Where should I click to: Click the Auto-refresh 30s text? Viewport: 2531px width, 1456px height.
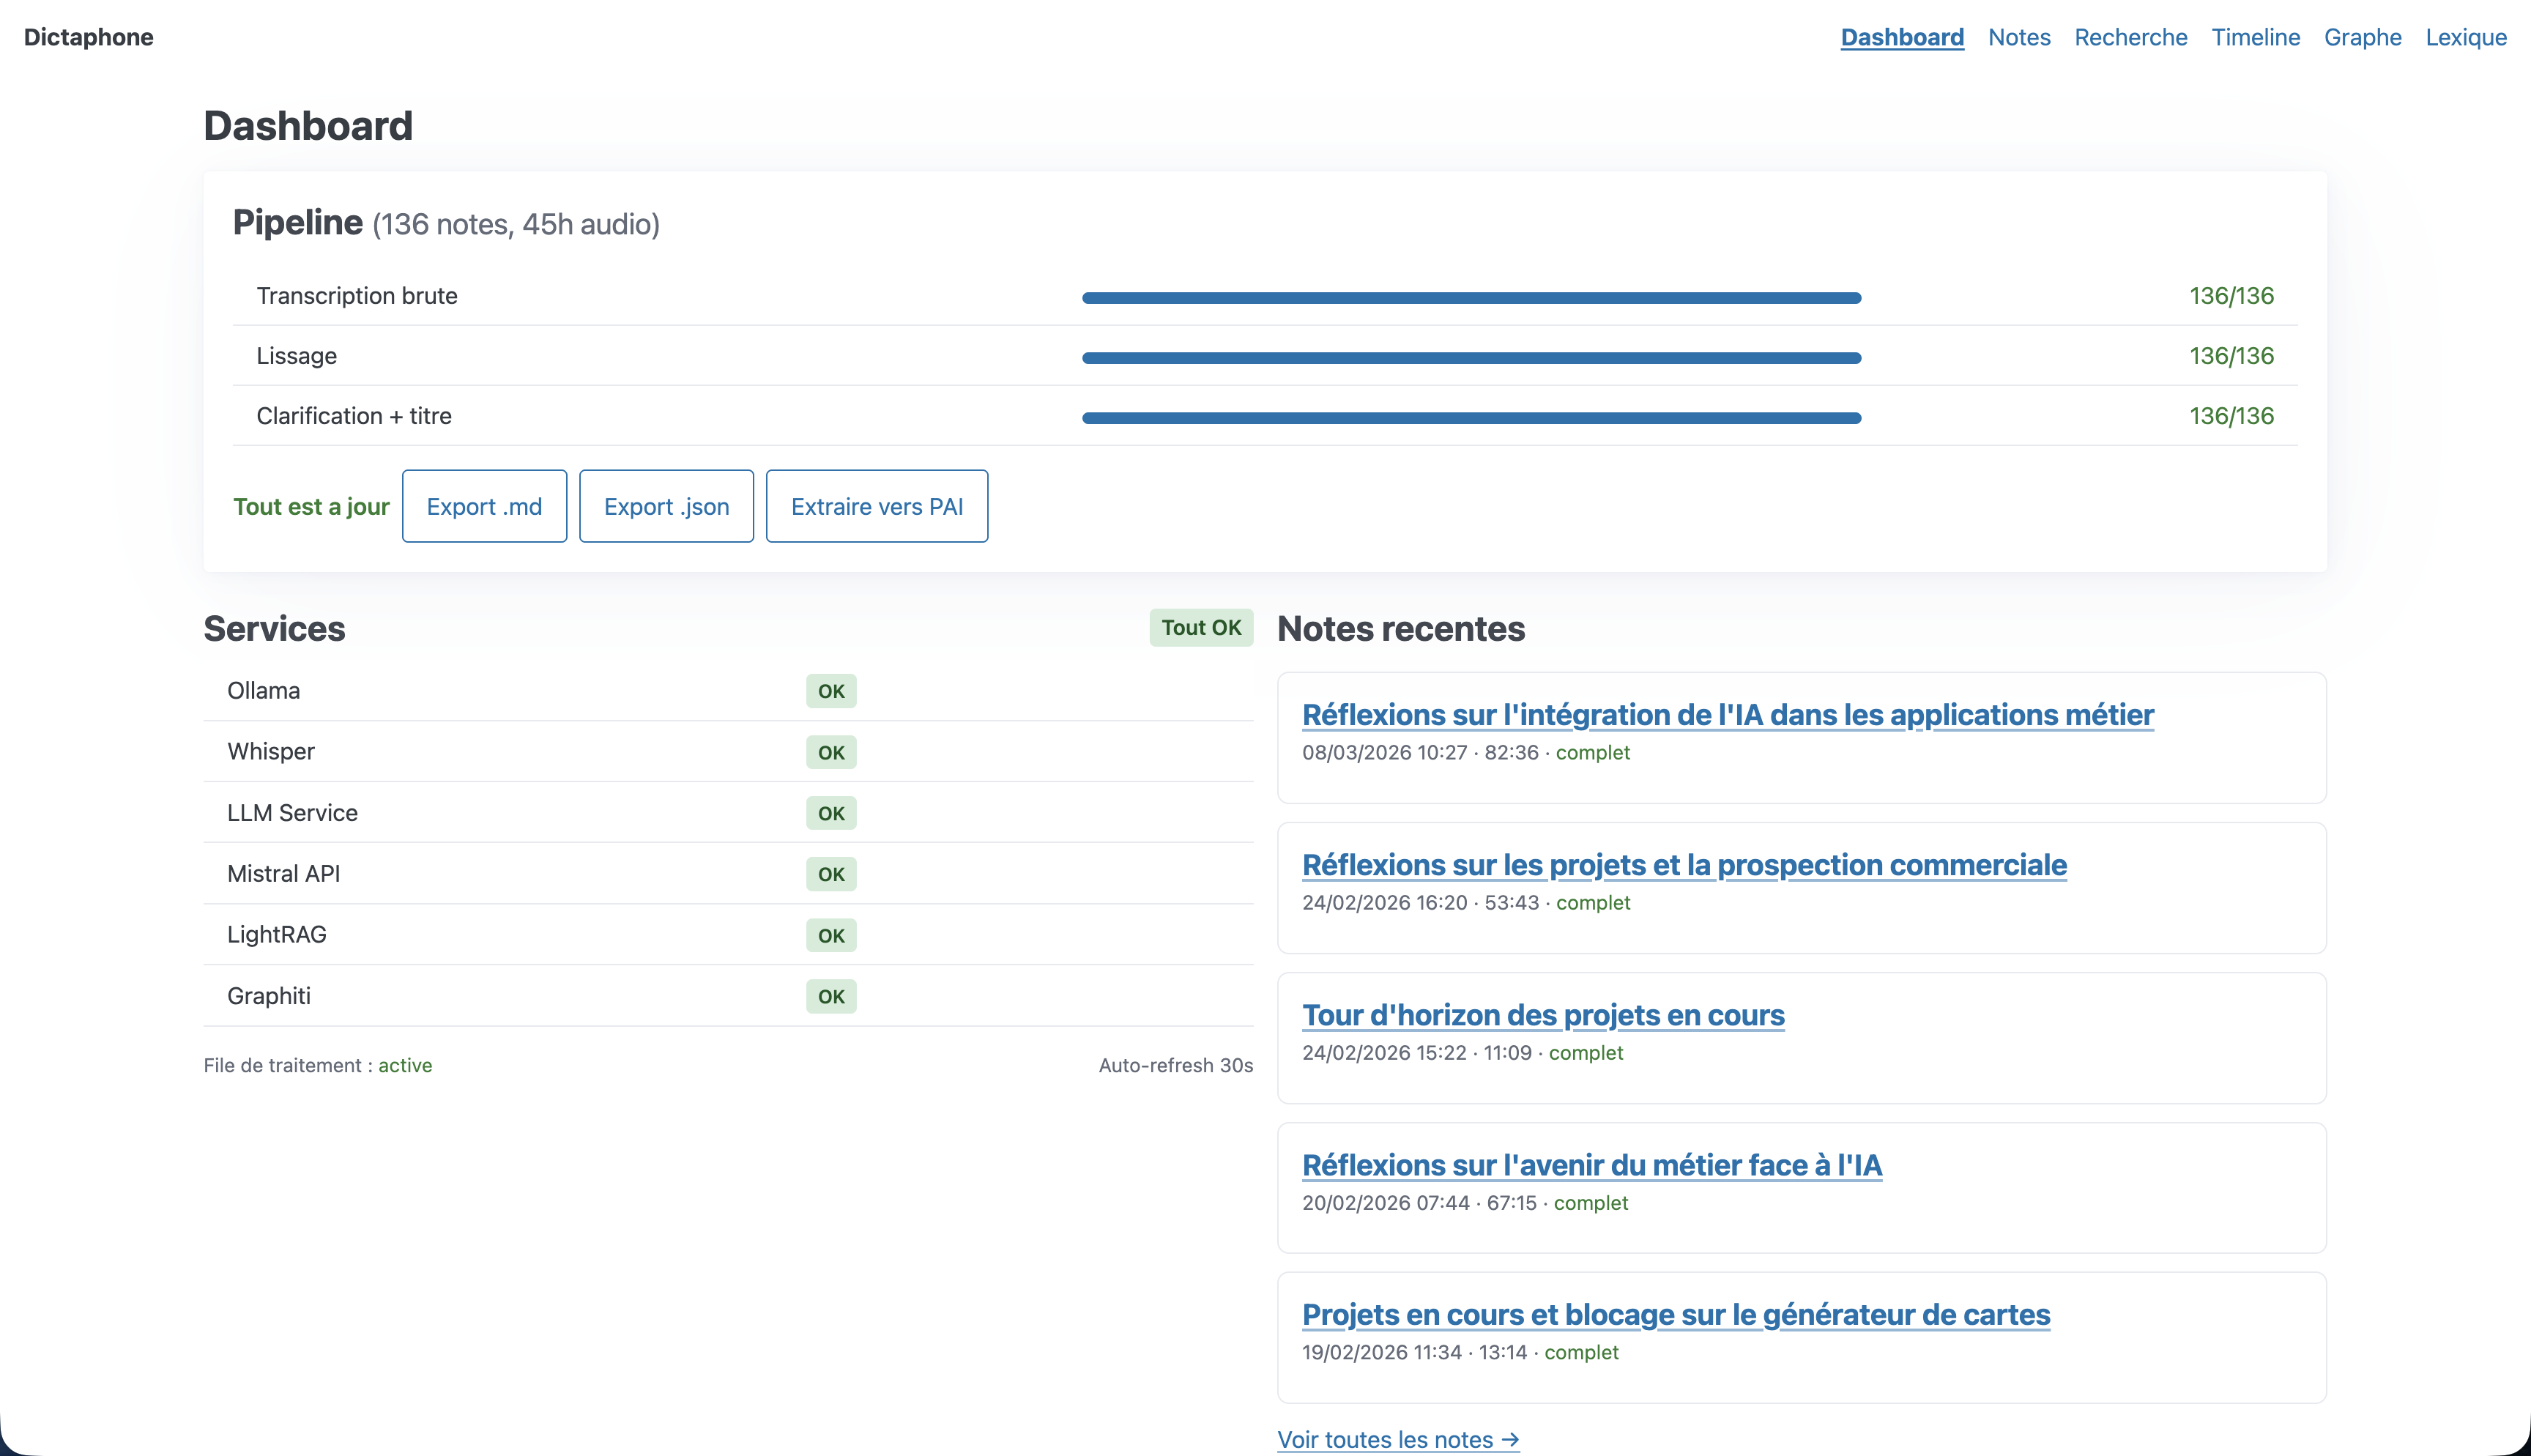coord(1175,1066)
